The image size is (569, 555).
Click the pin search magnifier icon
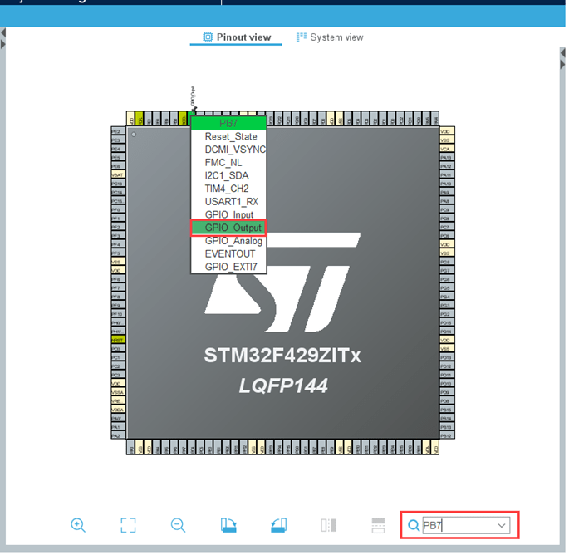pos(413,525)
